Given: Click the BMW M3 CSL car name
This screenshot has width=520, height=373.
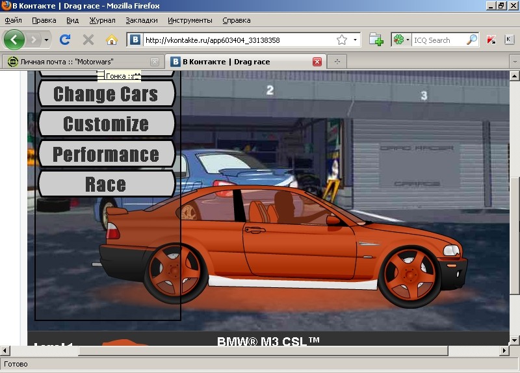Looking at the screenshot, I should pos(268,341).
